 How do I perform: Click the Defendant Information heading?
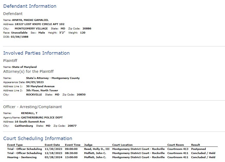click(x=30, y=6)
